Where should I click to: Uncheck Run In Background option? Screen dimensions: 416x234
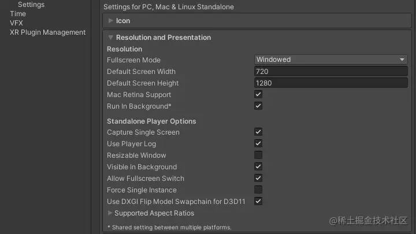258,106
